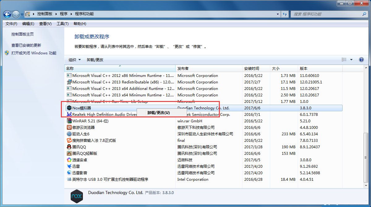The width and height of the screenshot is (371, 207).
Task: Click publisher 深圳市驱动人生软件技术有限公司
Action: click(x=205, y=134)
